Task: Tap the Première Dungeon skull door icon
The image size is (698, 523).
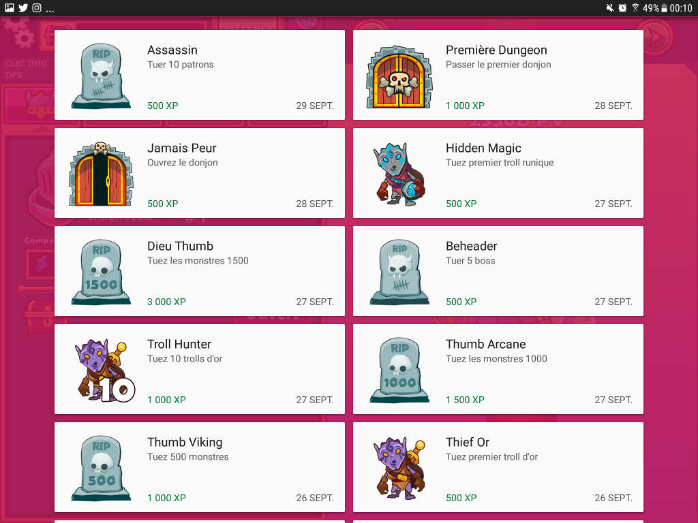Action: pyautogui.click(x=399, y=76)
